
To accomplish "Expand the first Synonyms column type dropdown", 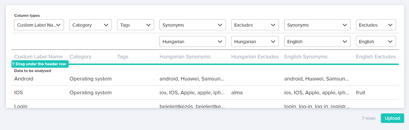I will [x=192, y=25].
